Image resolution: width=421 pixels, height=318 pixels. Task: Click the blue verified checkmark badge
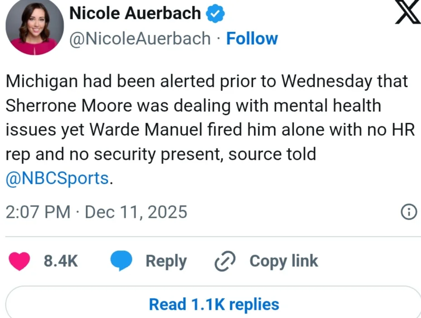pos(216,14)
